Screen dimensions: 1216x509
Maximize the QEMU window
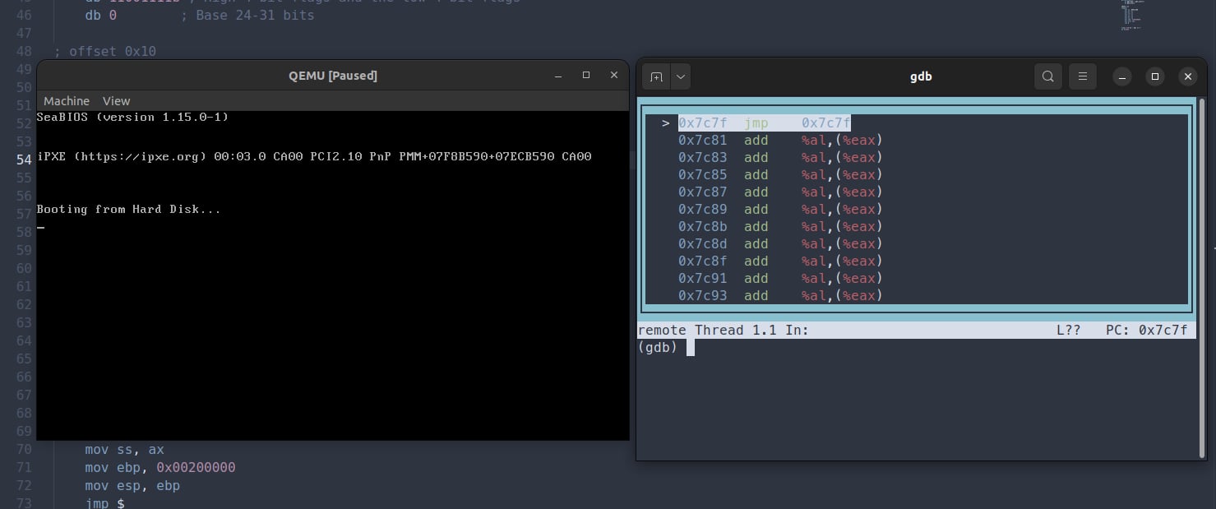(x=586, y=75)
